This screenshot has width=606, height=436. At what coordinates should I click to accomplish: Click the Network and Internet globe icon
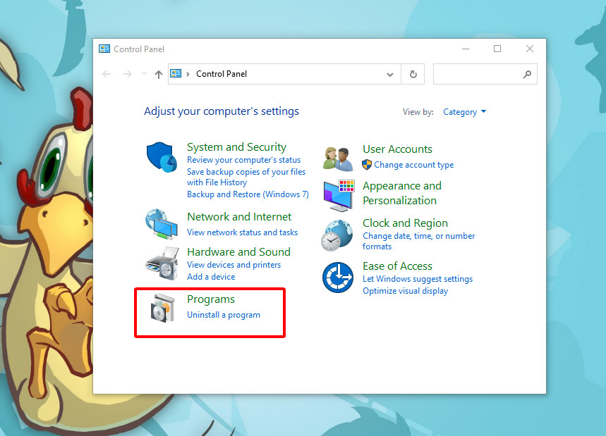[x=162, y=224]
